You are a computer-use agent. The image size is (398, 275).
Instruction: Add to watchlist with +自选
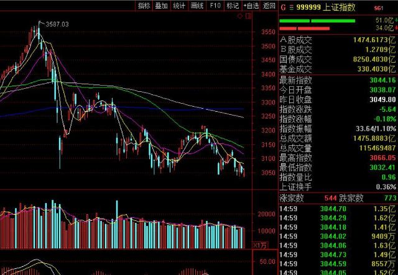(x=251, y=6)
